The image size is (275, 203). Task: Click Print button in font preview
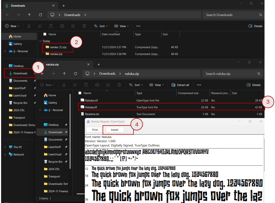click(x=95, y=130)
